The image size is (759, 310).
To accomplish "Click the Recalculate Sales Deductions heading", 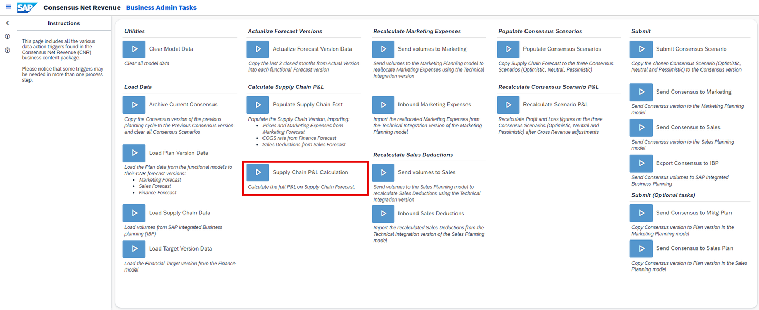I will pyautogui.click(x=413, y=155).
